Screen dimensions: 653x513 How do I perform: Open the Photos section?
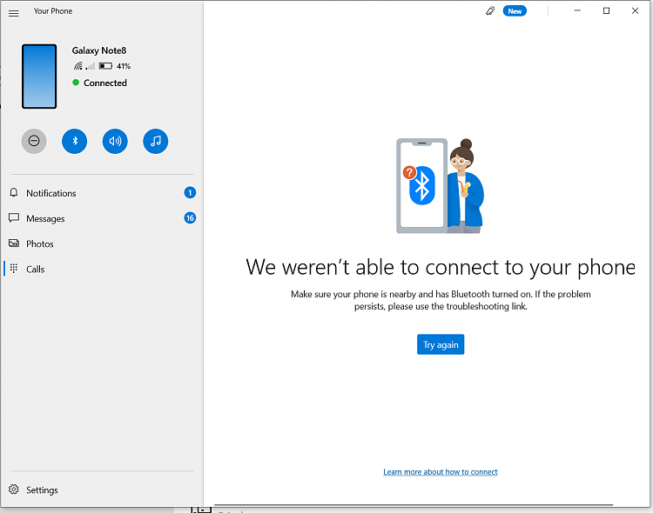(x=102, y=243)
